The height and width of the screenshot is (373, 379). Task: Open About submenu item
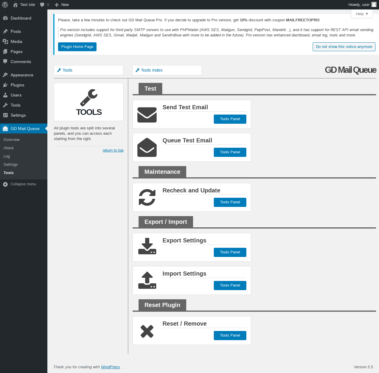tap(24, 148)
